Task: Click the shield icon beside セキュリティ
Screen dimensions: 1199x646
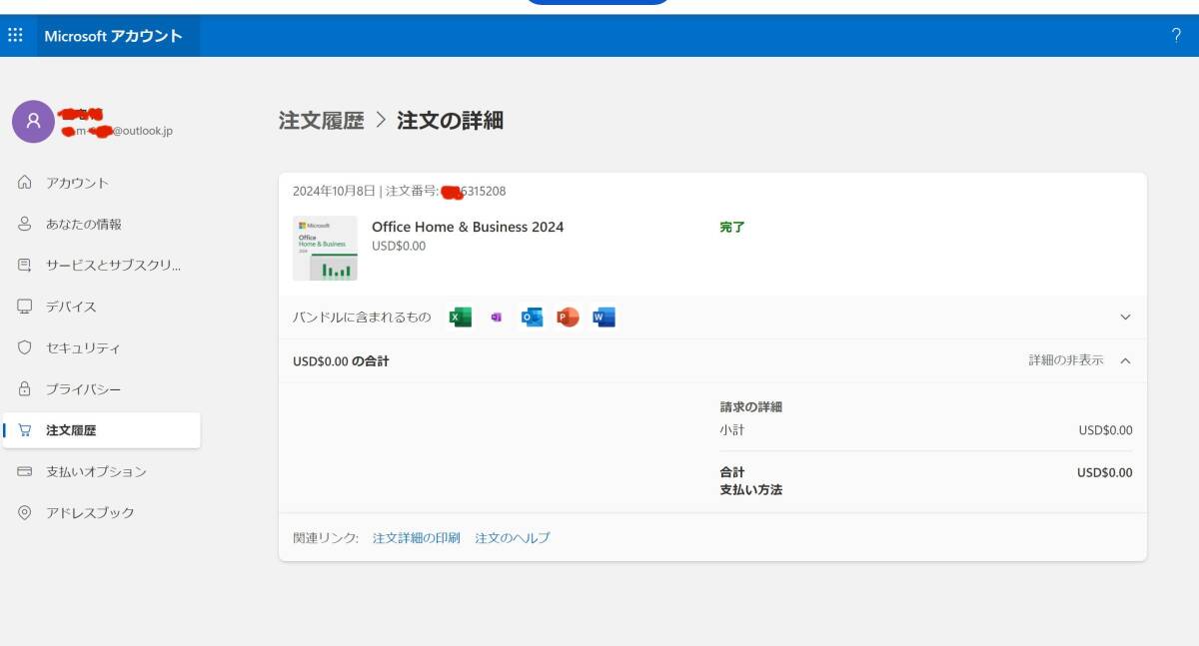Action: [x=25, y=347]
